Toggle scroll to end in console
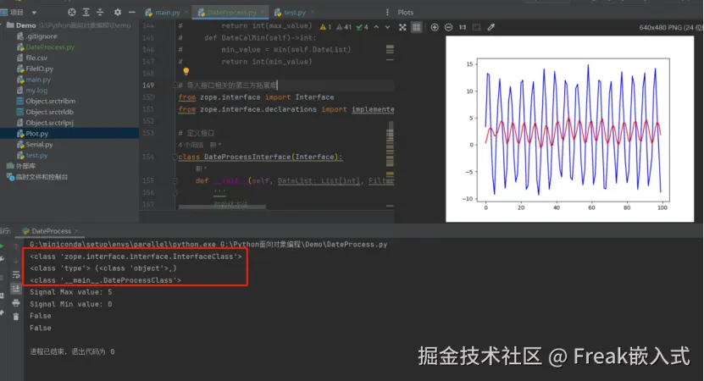This screenshot has height=381, width=704. 16,289
